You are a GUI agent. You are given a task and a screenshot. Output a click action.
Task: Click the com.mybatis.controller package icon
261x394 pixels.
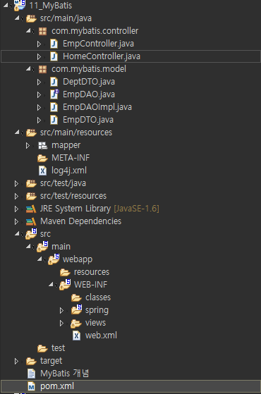(42, 31)
